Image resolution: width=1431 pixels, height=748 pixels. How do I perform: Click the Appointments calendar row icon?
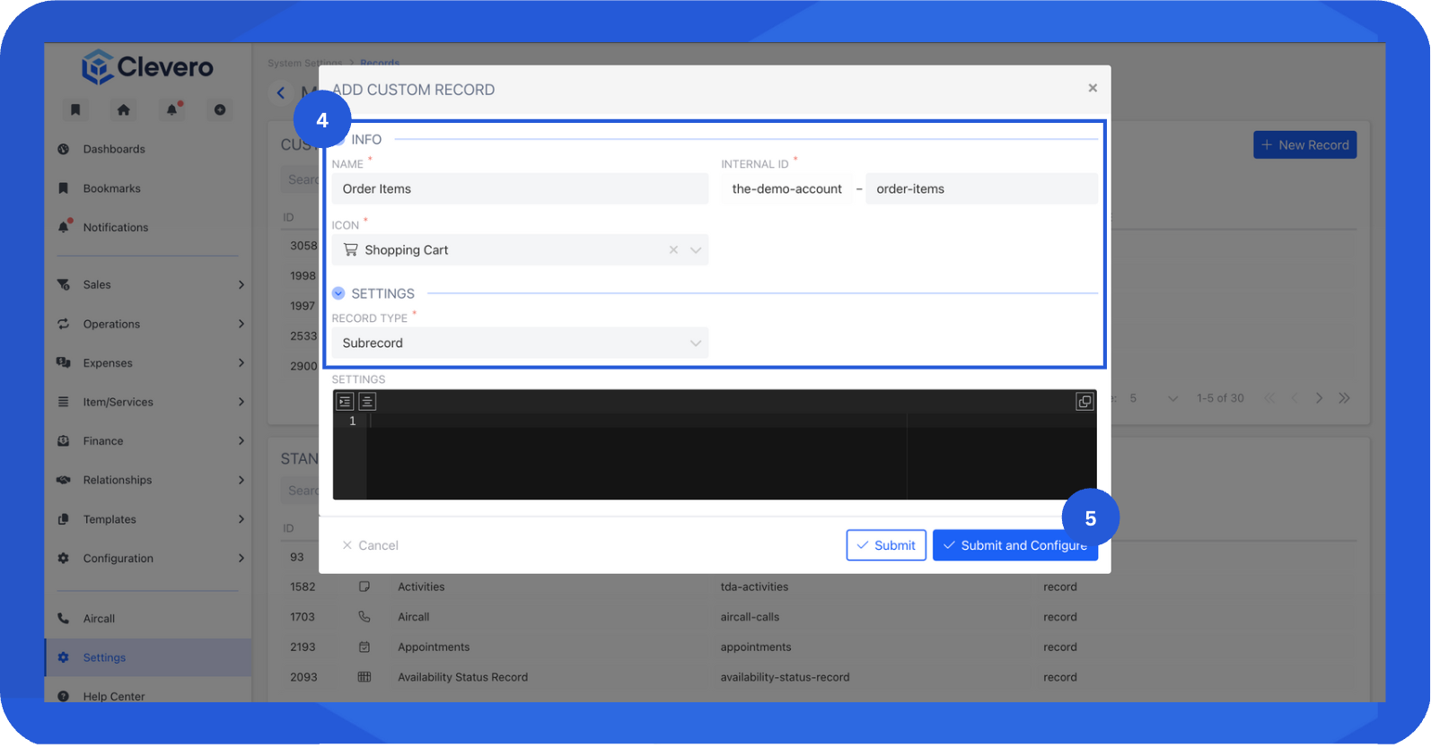click(x=364, y=647)
